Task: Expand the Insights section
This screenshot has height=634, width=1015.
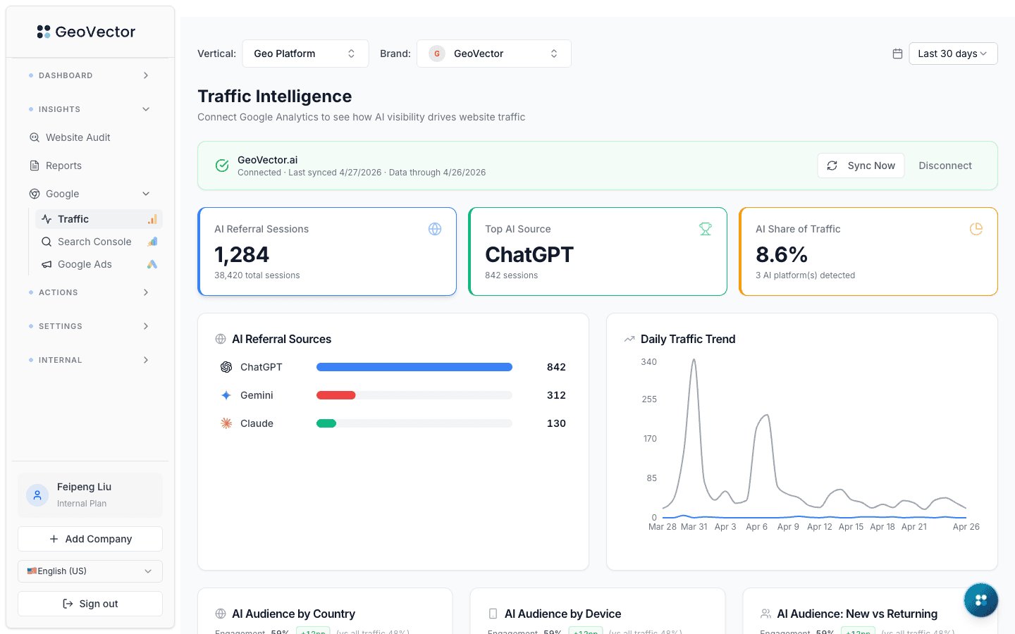Action: point(90,109)
